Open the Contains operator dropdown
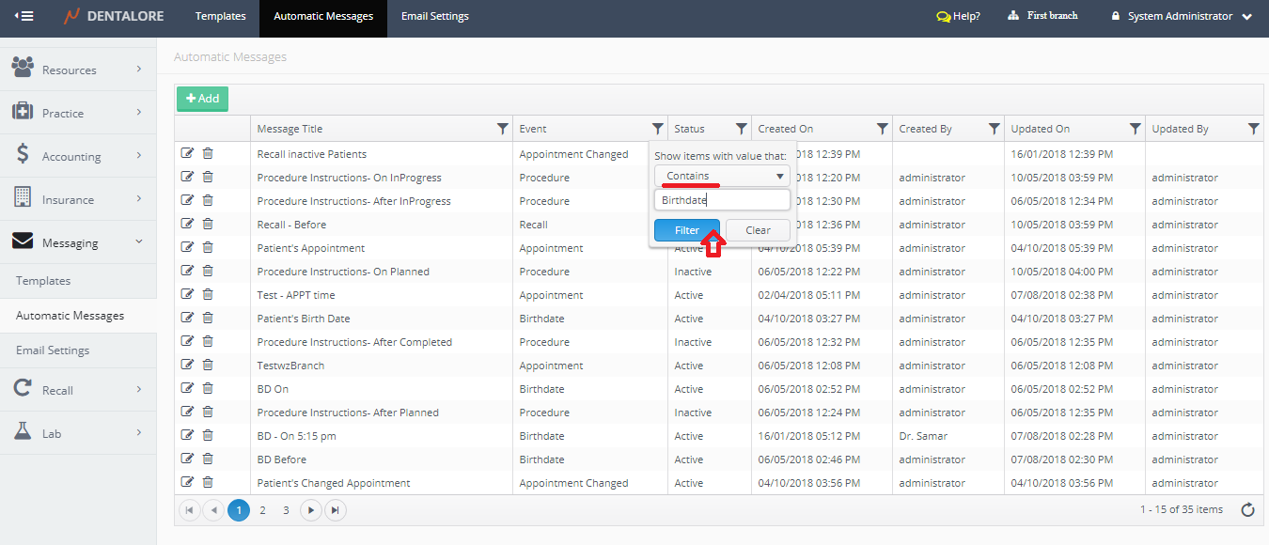This screenshot has height=545, width=1269. click(722, 176)
